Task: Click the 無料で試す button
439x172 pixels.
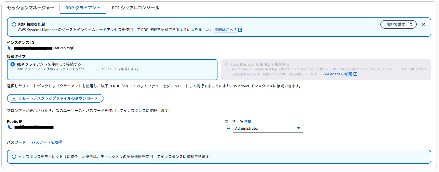Action: click(x=398, y=24)
